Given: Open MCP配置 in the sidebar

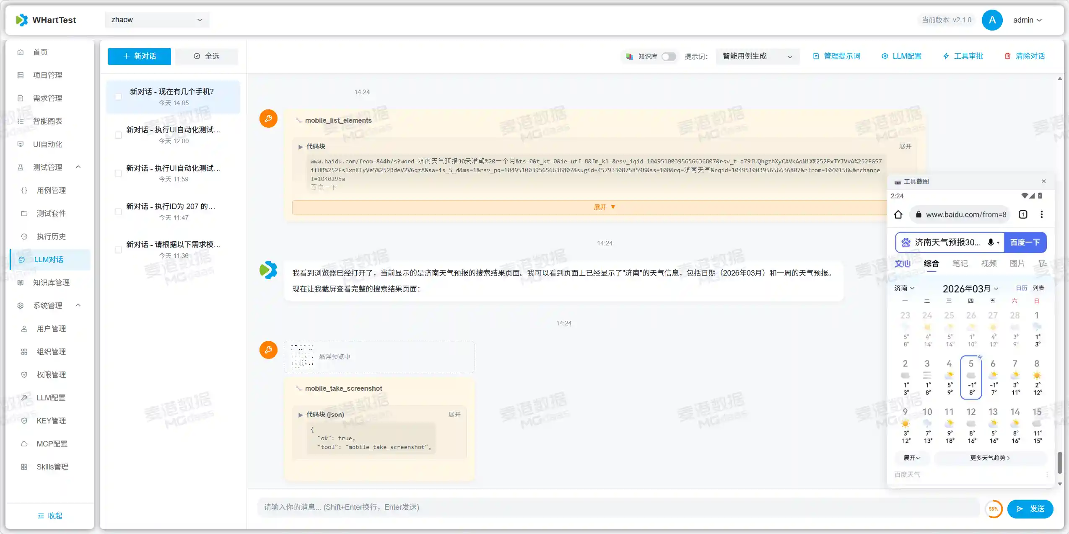Looking at the screenshot, I should [x=52, y=444].
